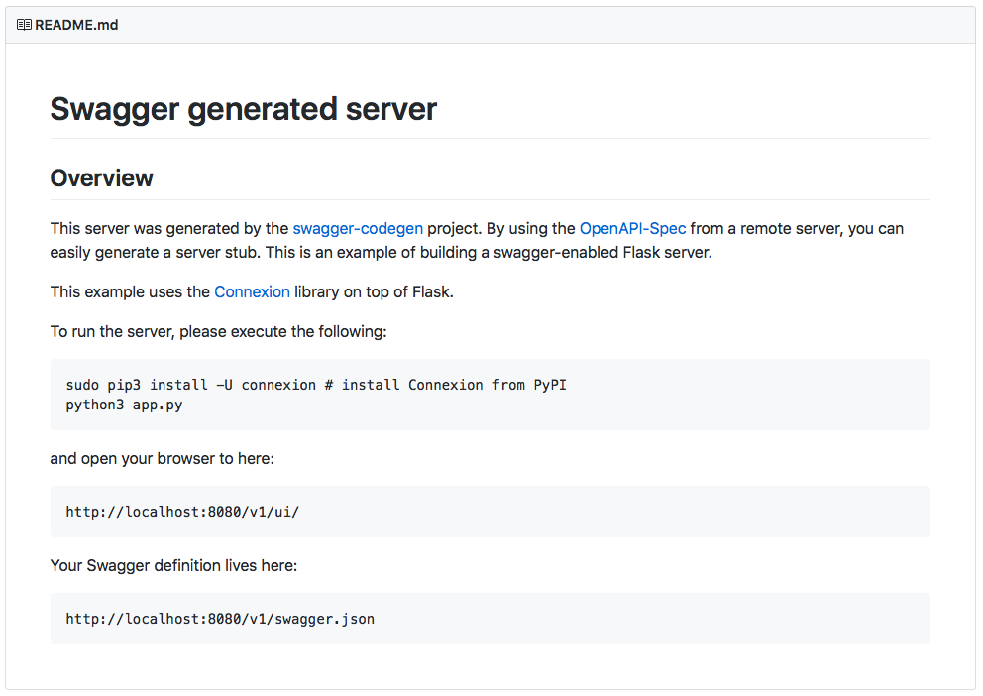The height and width of the screenshot is (696, 983).
Task: Click 'Your Swagger definition lives here' text
Action: pos(173,565)
